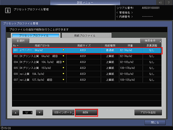The height and width of the screenshot is (130, 173).
Task: Click the 削除 delete button
Action: pyautogui.click(x=86, y=113)
